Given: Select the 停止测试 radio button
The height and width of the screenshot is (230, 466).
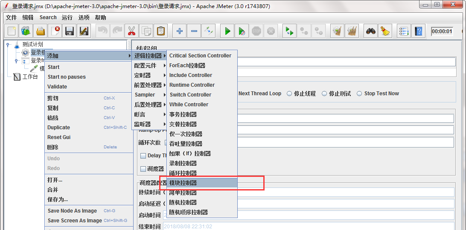Looking at the screenshot, I should (x=324, y=94).
